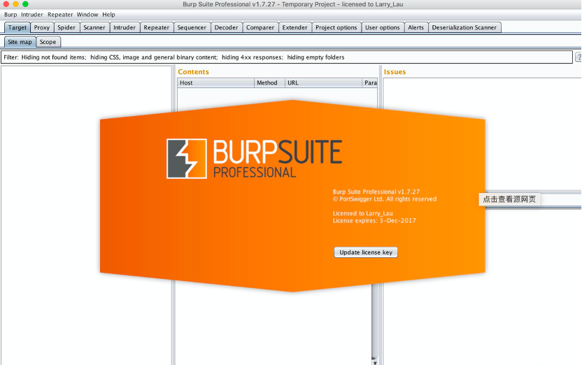
Task: Switch to the Decoder tab
Action: click(226, 27)
